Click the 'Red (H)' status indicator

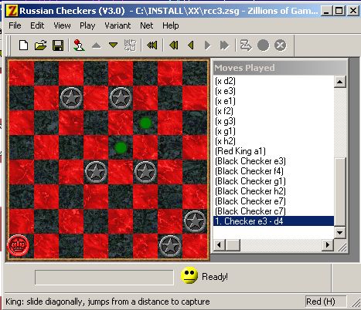(325, 302)
